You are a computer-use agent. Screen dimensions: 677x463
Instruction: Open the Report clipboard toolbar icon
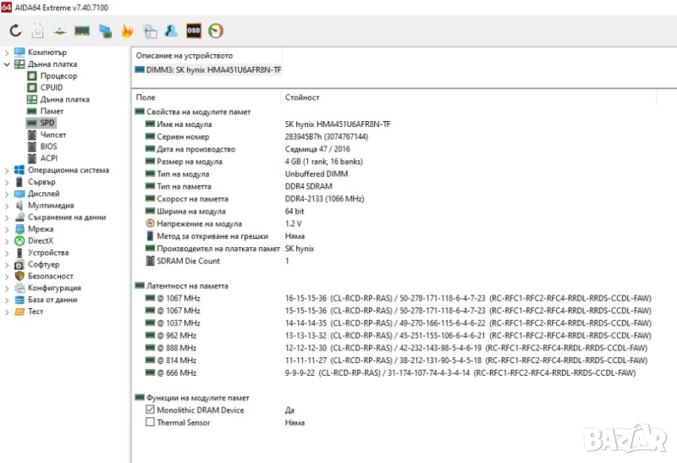click(x=37, y=31)
